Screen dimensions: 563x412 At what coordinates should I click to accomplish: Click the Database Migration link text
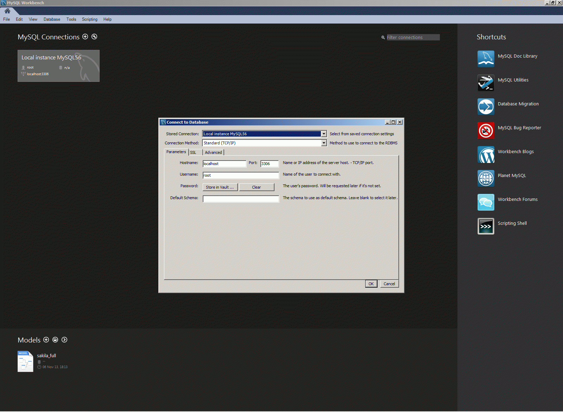click(518, 104)
